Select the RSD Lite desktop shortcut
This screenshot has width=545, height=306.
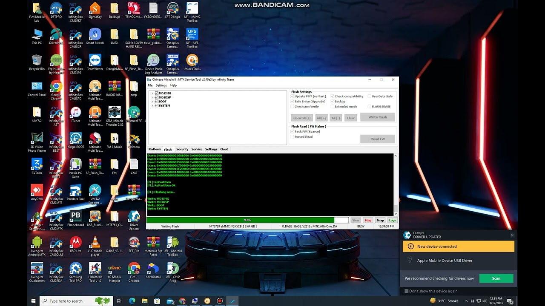pos(75,244)
